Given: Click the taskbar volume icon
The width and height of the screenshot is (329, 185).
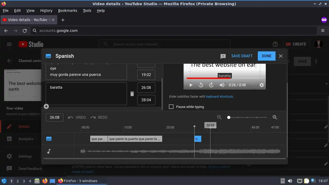Looking at the screenshot, I should [290, 181].
